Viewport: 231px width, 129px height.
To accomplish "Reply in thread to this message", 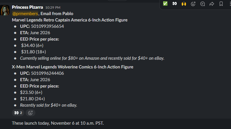I will tap(203, 4).
